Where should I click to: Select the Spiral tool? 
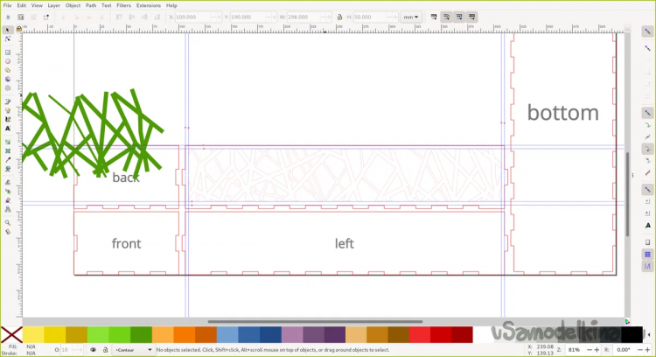coord(7,88)
